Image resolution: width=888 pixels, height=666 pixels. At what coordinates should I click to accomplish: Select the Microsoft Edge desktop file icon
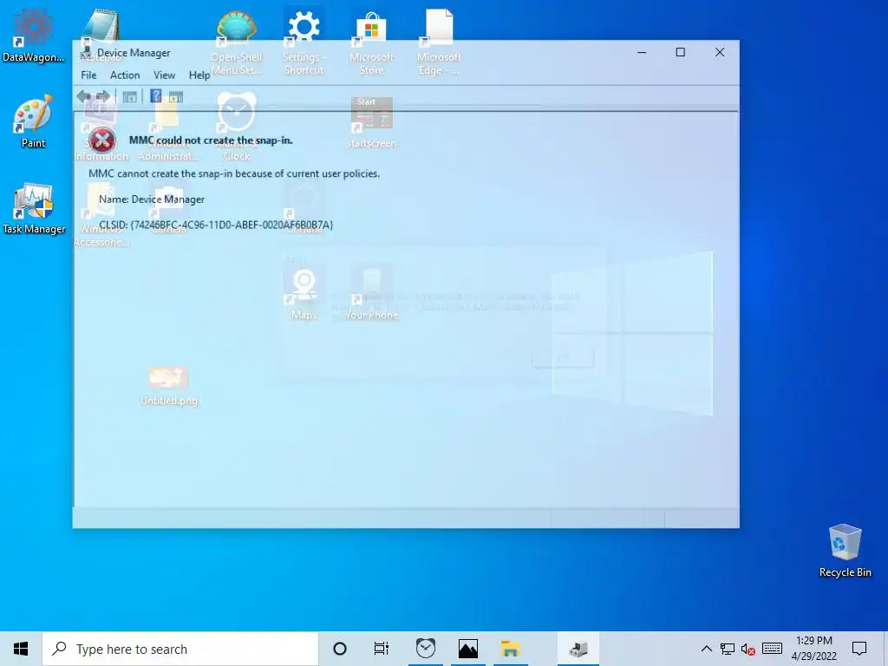click(439, 42)
